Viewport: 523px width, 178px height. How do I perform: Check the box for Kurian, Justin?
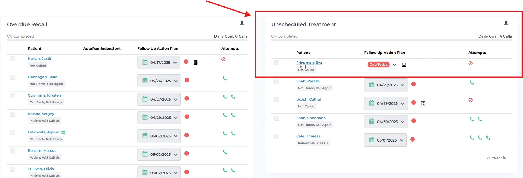(x=13, y=59)
